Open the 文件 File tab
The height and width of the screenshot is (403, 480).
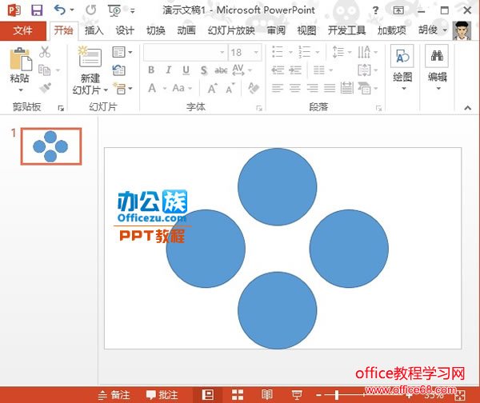click(x=23, y=30)
